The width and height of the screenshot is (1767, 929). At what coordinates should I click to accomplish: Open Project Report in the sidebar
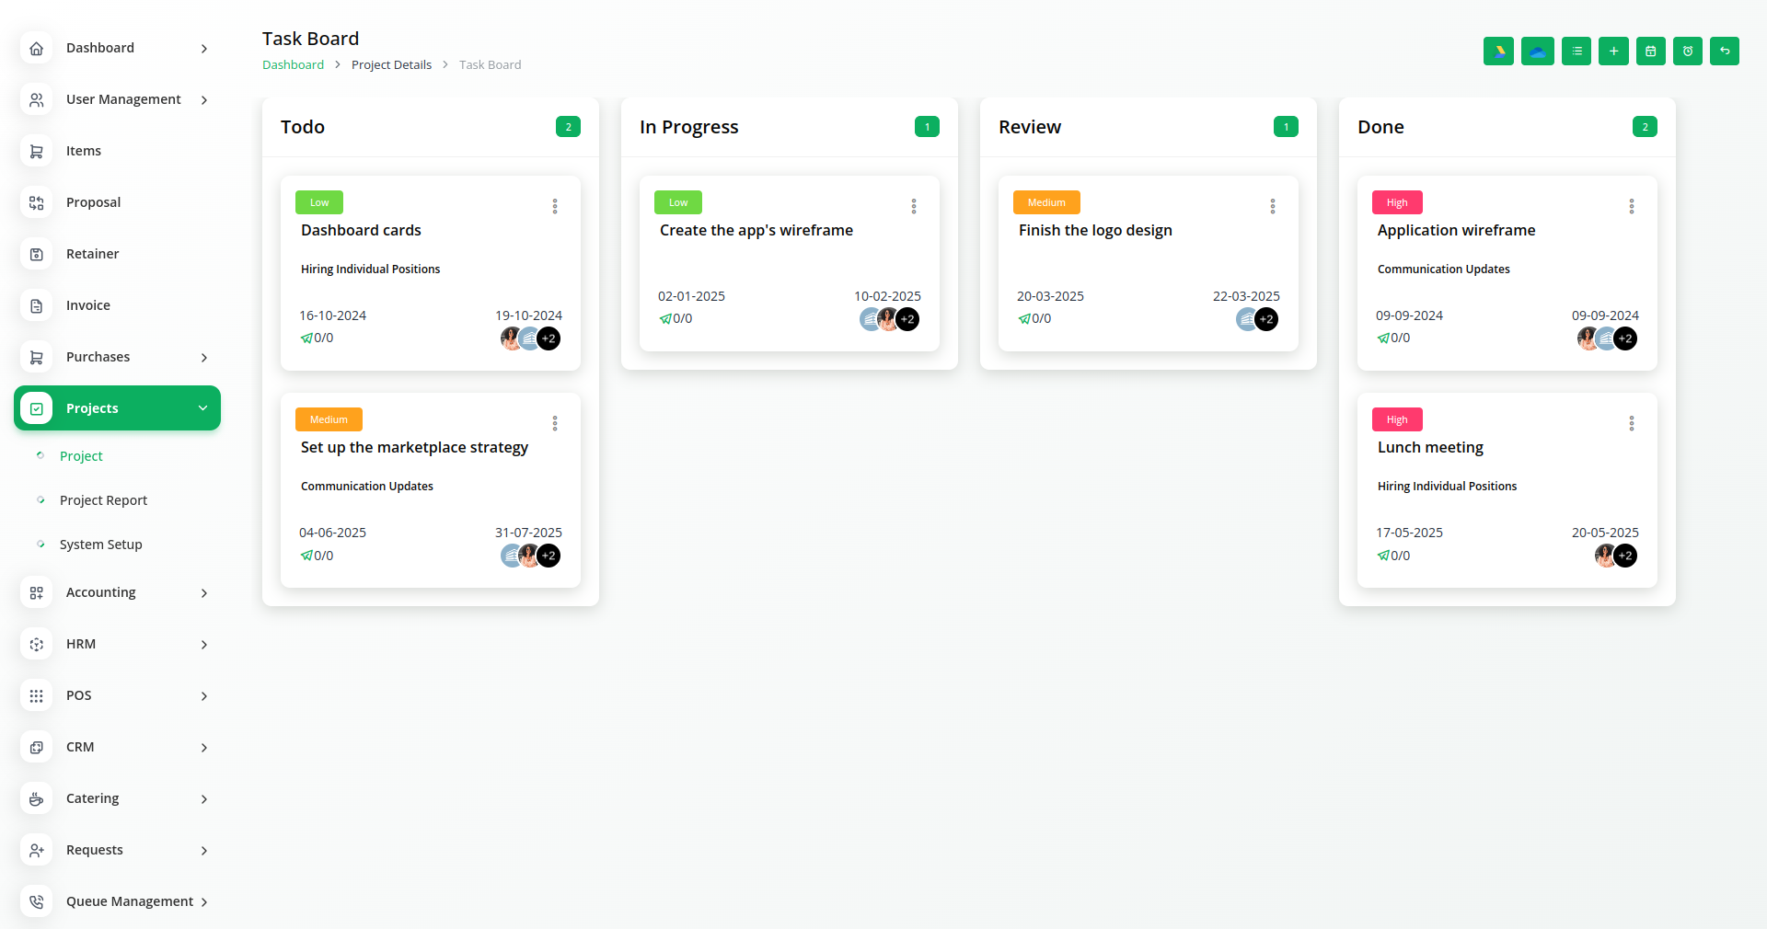click(x=103, y=500)
